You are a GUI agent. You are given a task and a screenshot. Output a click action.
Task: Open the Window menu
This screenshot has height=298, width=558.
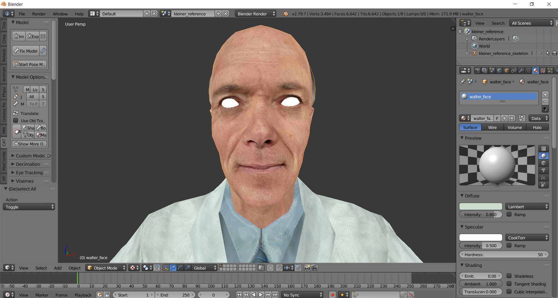click(x=60, y=14)
